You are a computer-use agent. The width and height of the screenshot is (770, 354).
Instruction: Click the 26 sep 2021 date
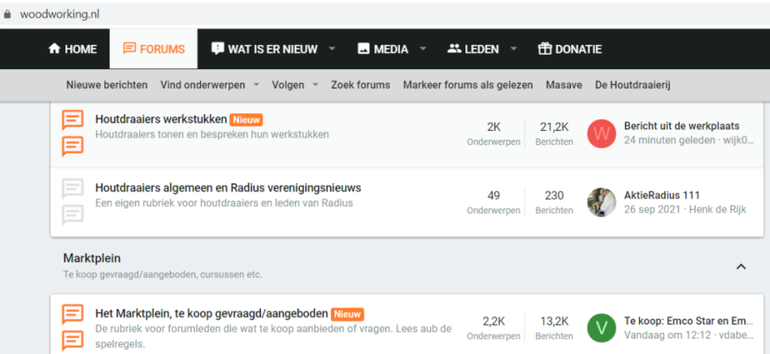(652, 210)
